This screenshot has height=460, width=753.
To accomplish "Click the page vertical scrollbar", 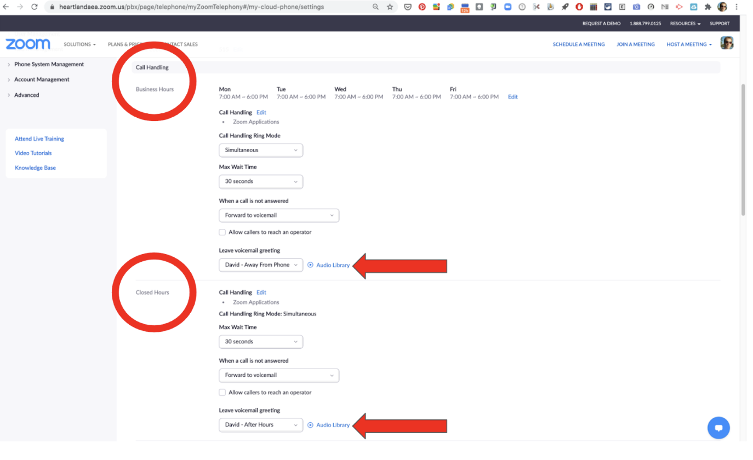I will click(x=743, y=149).
